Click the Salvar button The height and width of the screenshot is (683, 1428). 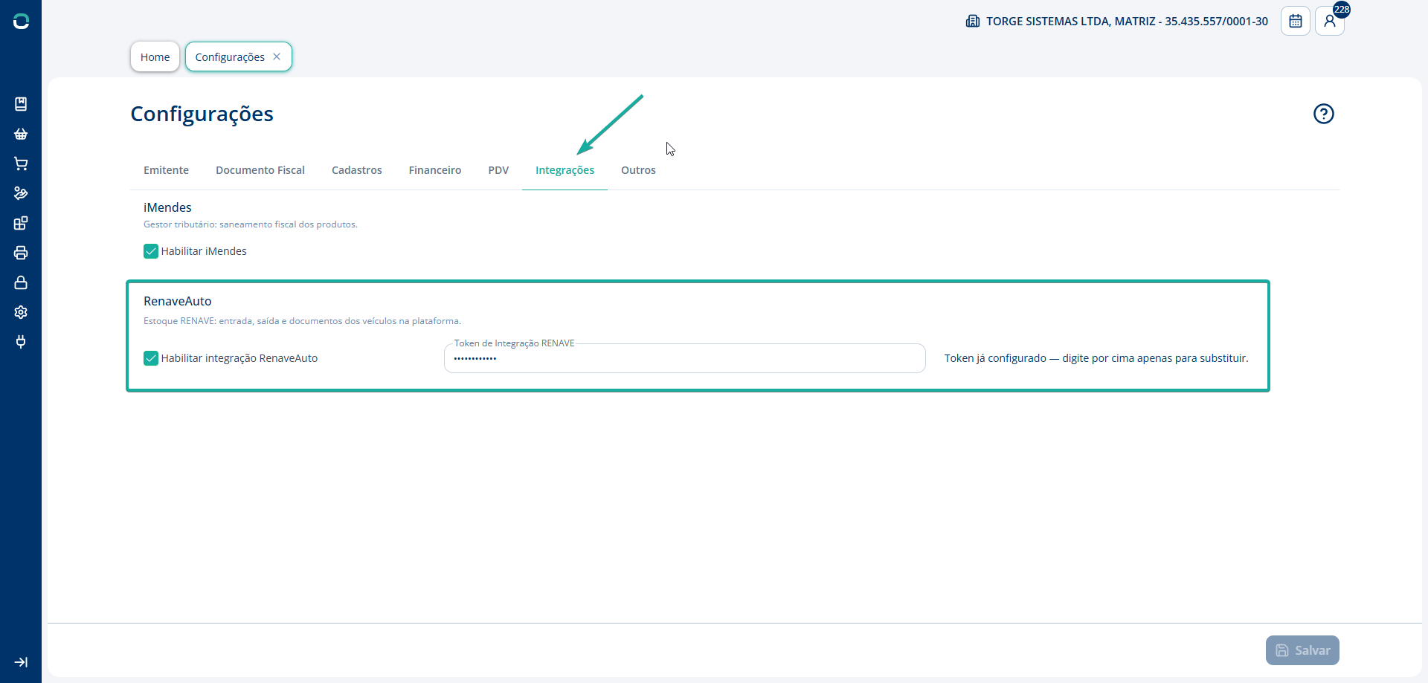[x=1302, y=650]
